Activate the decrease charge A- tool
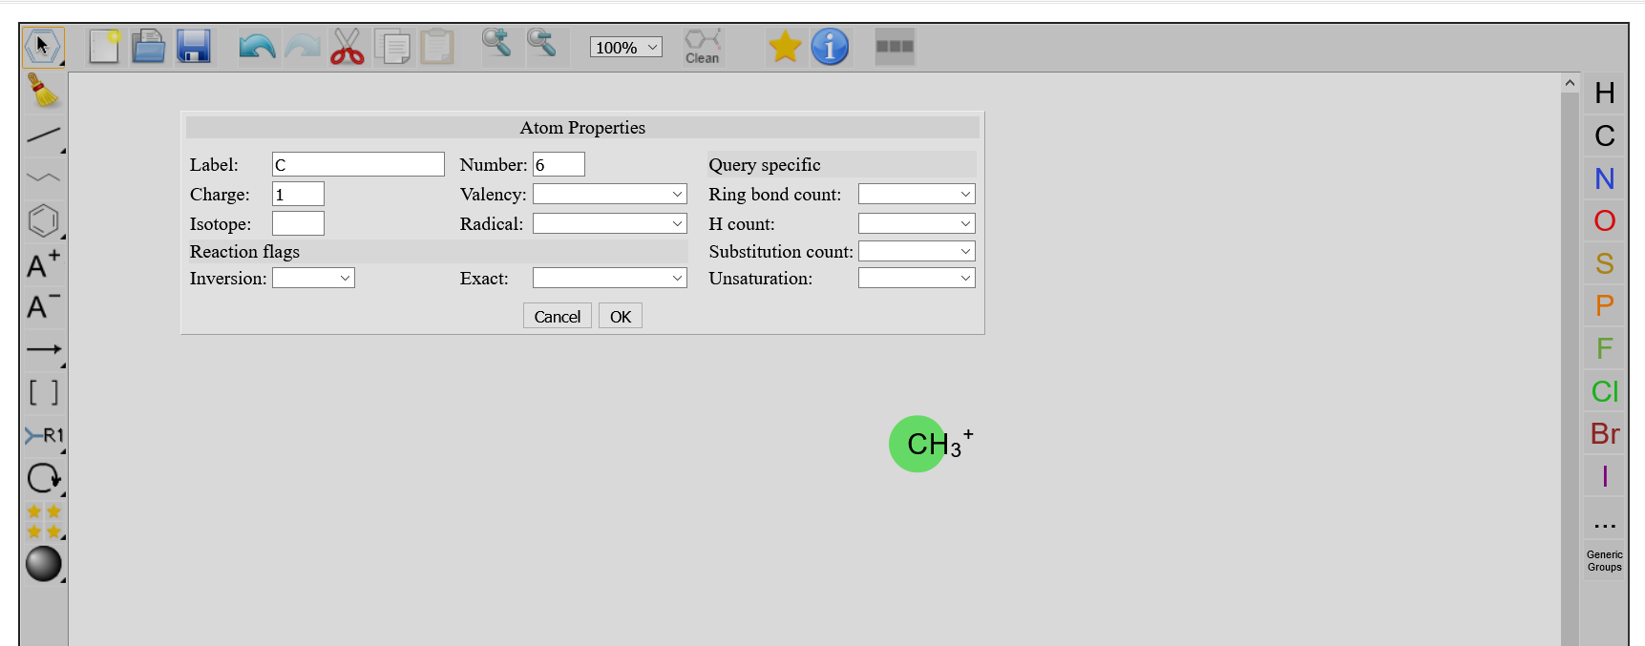Image resolution: width=1645 pixels, height=646 pixels. click(41, 307)
